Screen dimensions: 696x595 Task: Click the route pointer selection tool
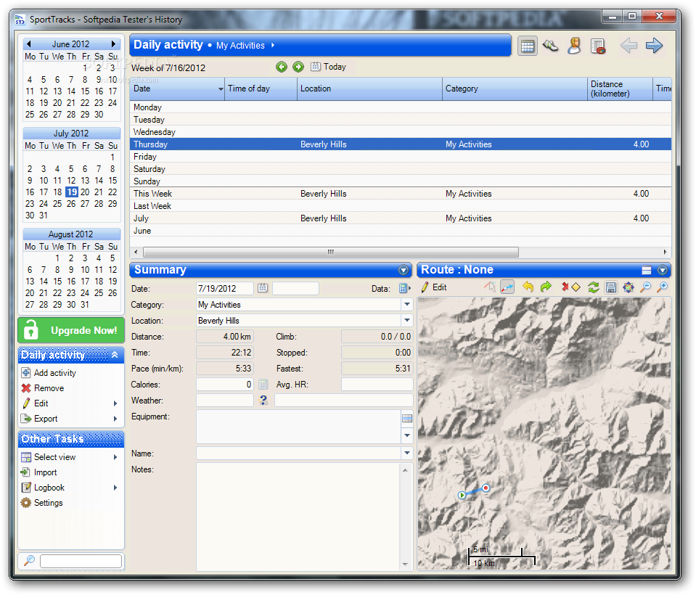point(490,287)
